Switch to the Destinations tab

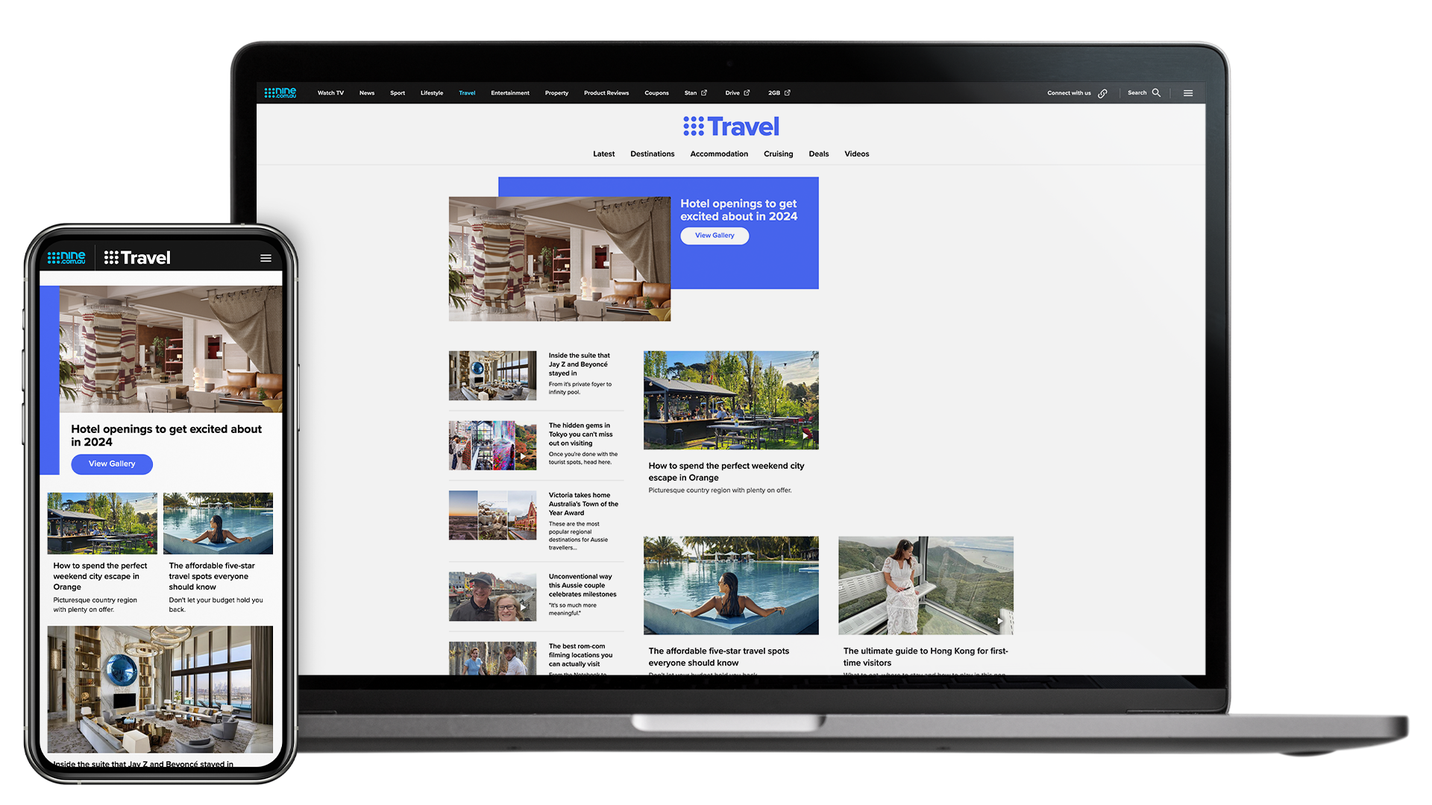[x=652, y=154]
